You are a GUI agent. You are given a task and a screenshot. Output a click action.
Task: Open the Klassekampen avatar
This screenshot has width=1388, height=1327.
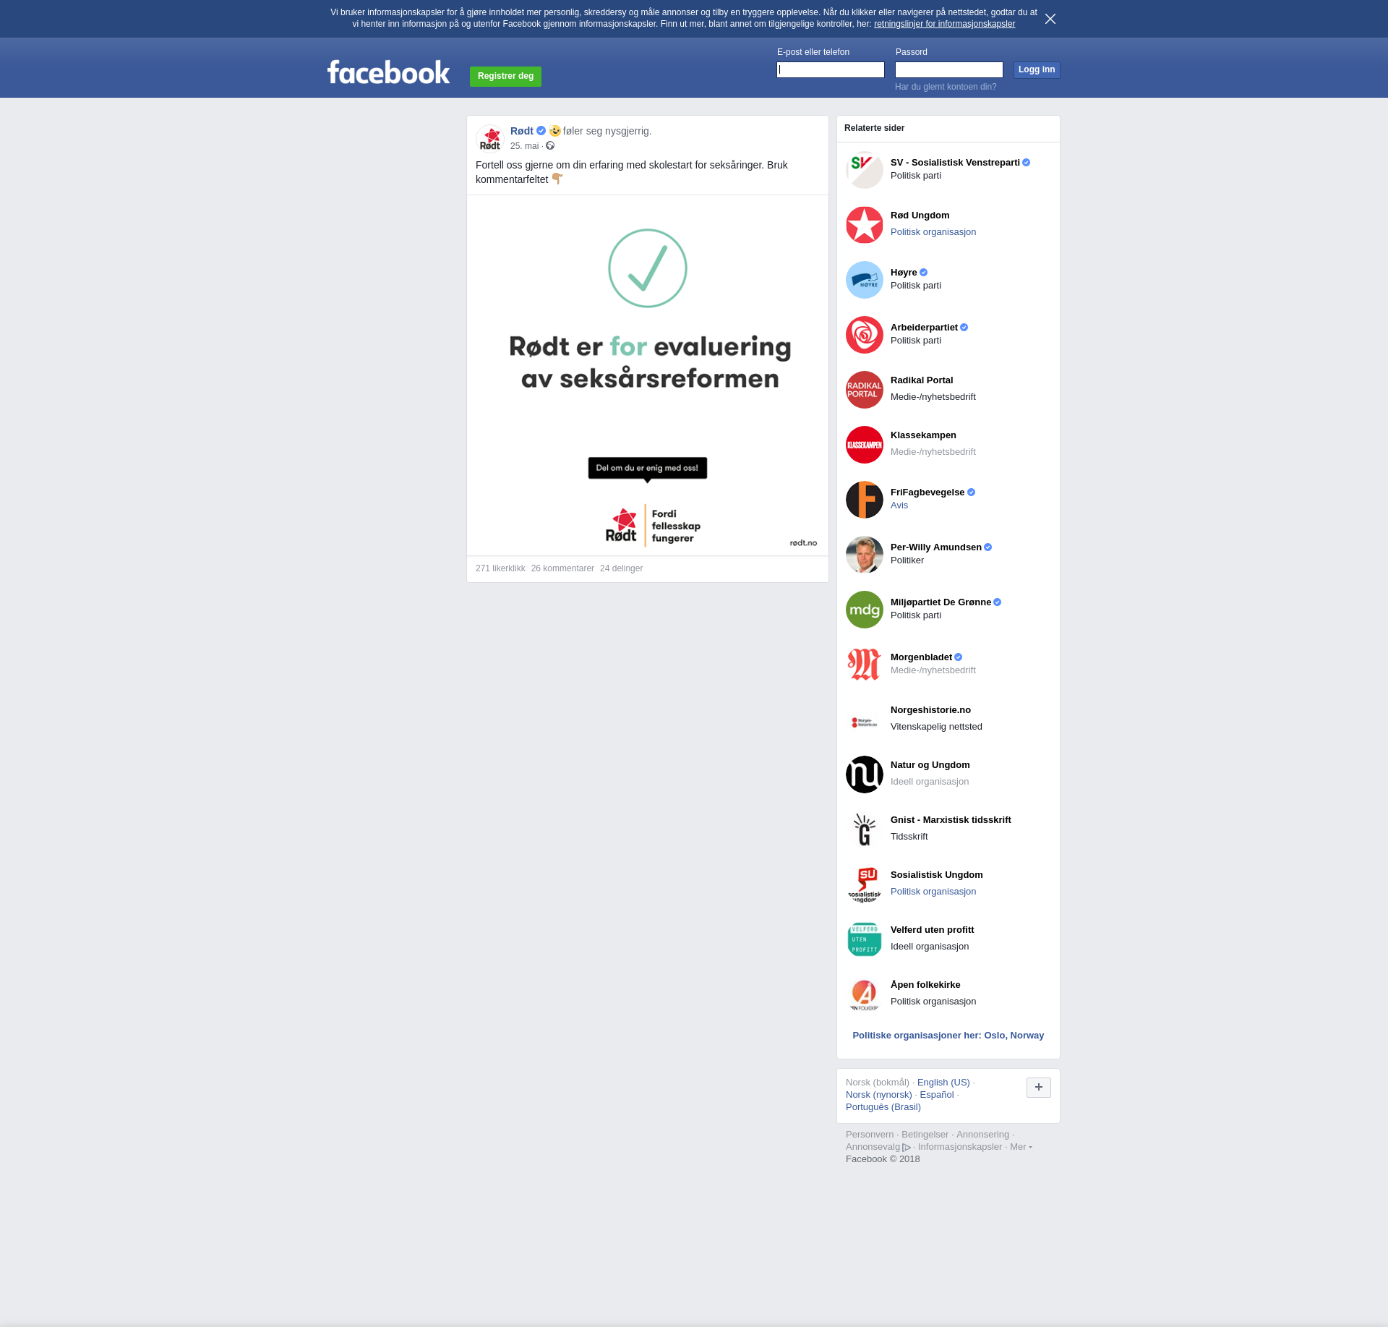(x=865, y=445)
